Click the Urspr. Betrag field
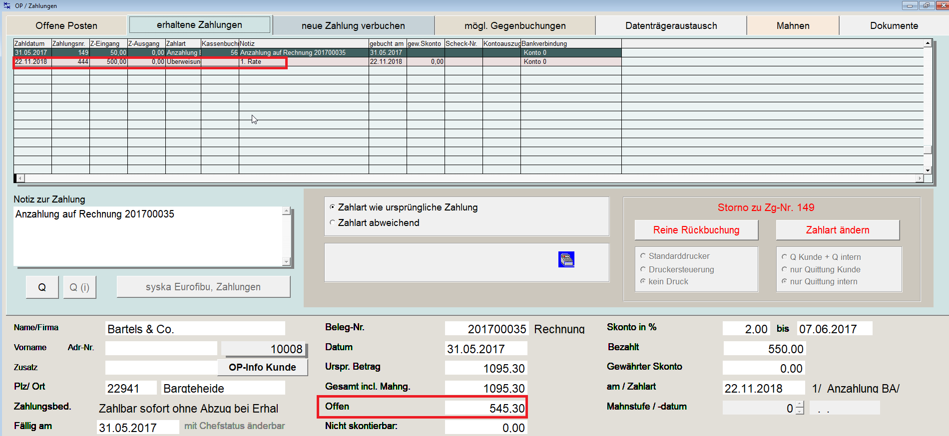Image resolution: width=949 pixels, height=436 pixels. click(x=486, y=368)
